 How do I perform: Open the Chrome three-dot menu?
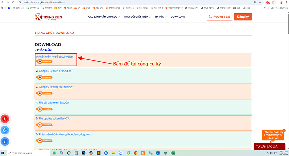point(287,2)
